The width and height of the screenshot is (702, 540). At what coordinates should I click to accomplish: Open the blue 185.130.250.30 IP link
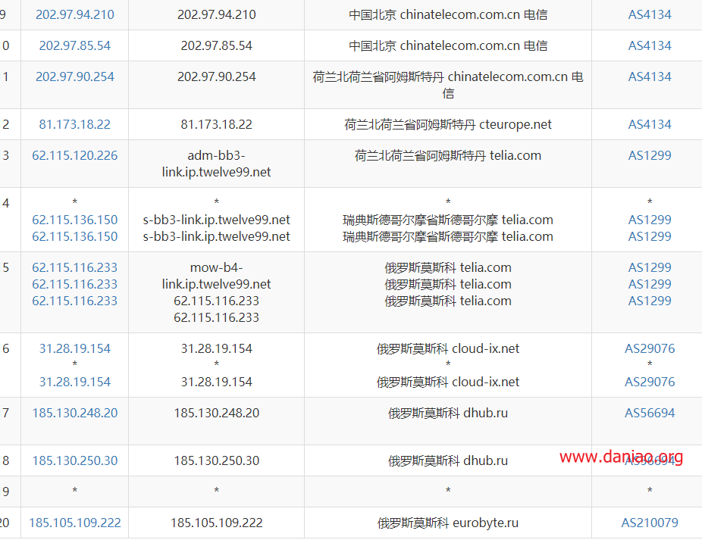pos(75,460)
